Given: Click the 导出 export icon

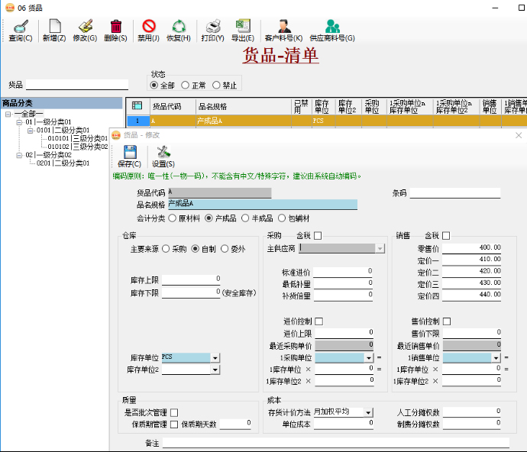Looking at the screenshot, I should [x=243, y=27].
